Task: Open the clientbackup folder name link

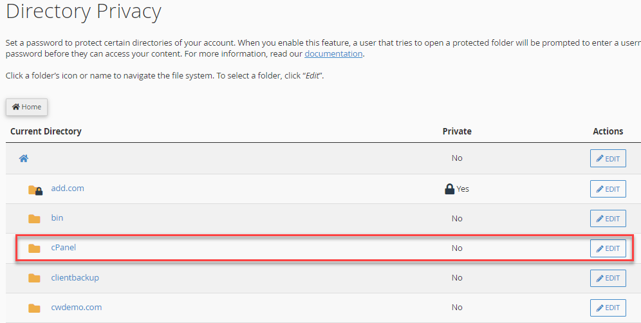Action: tap(75, 278)
